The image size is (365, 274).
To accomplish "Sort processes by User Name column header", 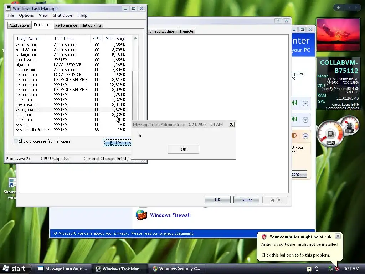I will (x=71, y=39).
